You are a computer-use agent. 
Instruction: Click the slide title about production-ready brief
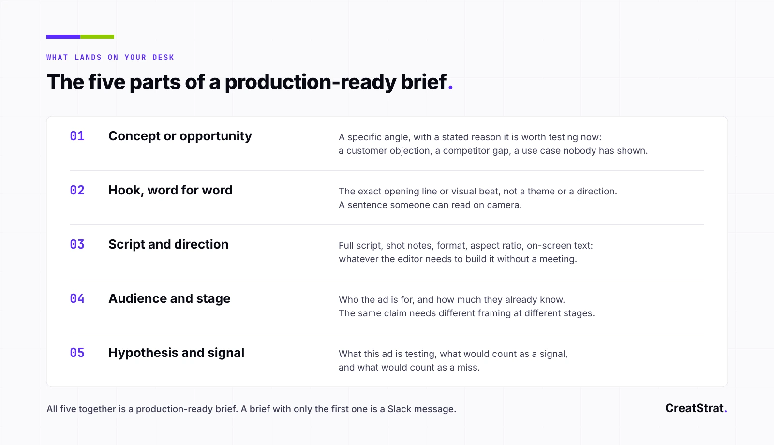pyautogui.click(x=250, y=82)
